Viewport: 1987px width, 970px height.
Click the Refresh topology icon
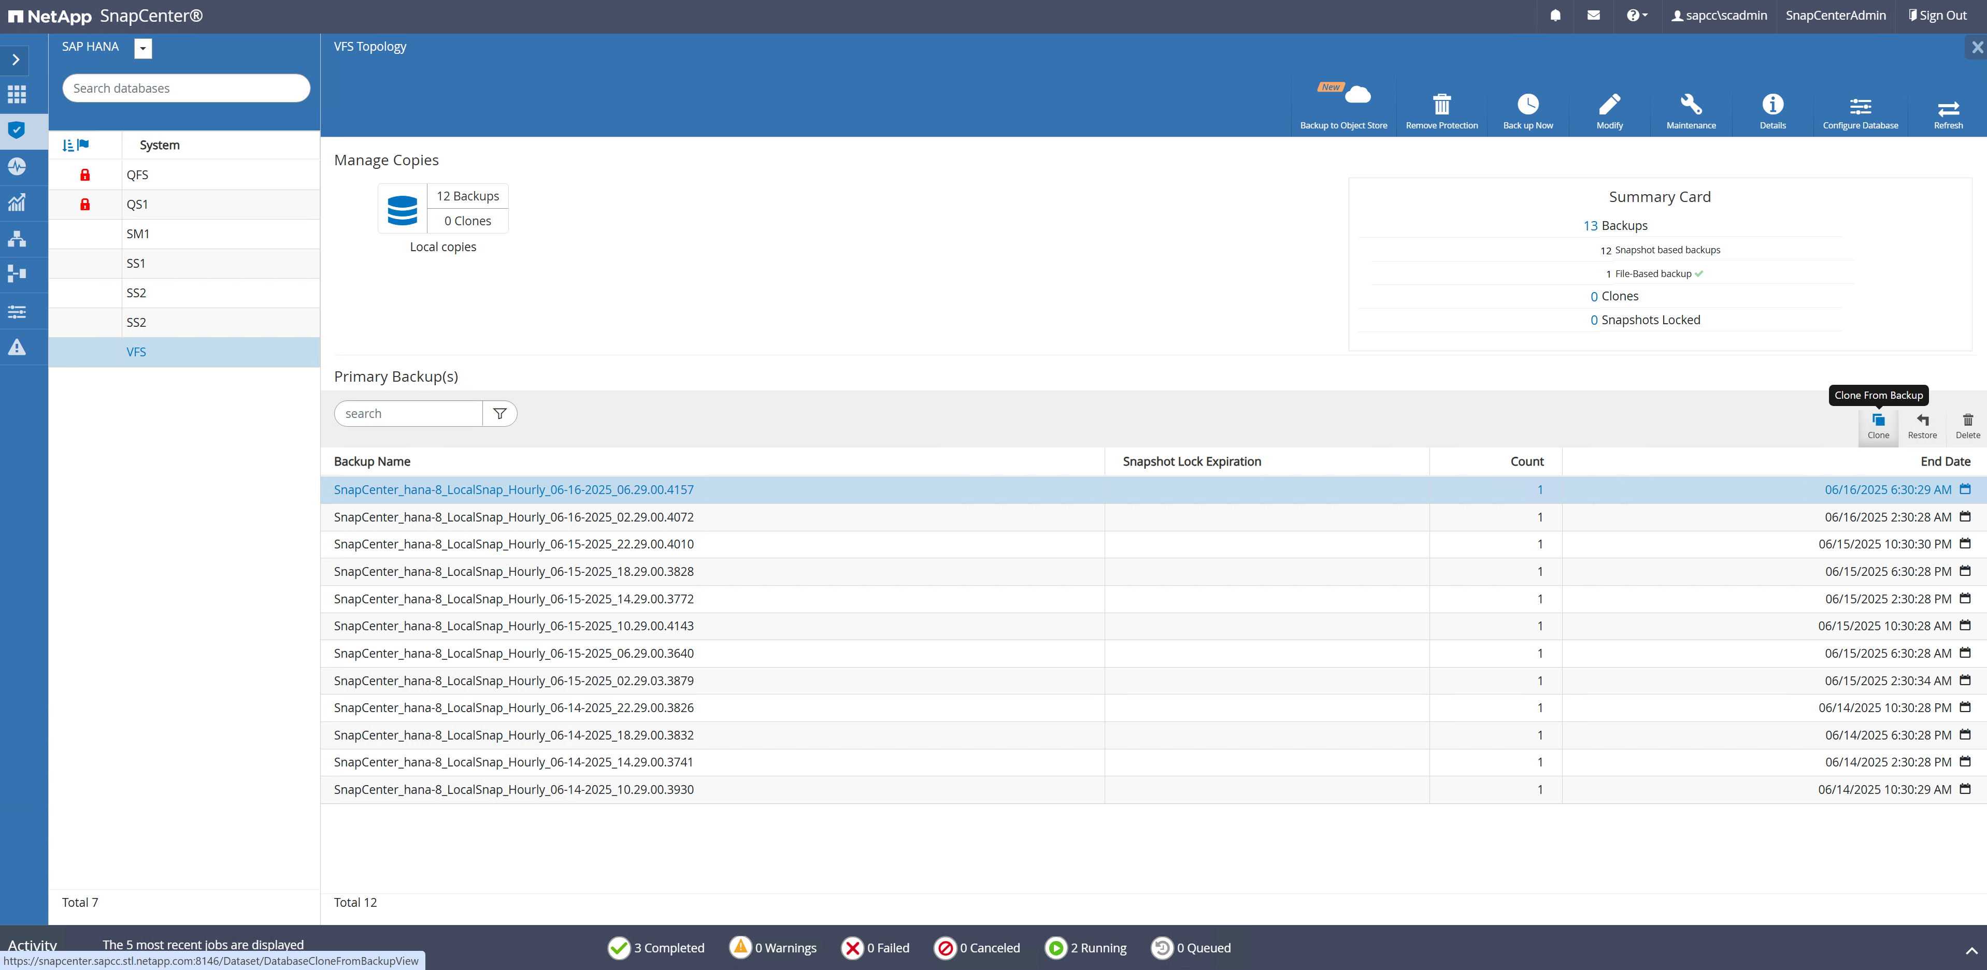tap(1948, 108)
